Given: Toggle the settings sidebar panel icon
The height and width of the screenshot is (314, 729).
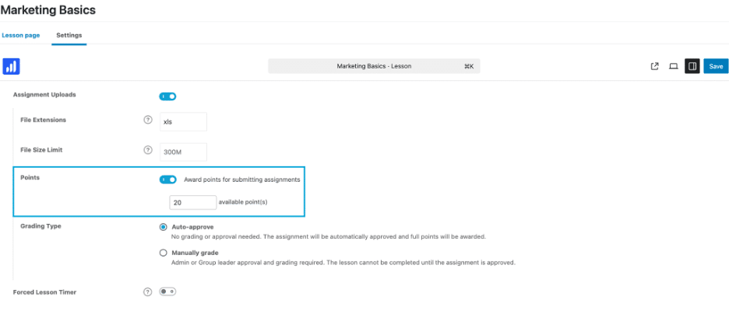Looking at the screenshot, I should 692,66.
